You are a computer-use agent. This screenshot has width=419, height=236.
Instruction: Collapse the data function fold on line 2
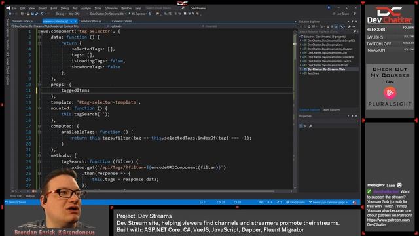39,37
